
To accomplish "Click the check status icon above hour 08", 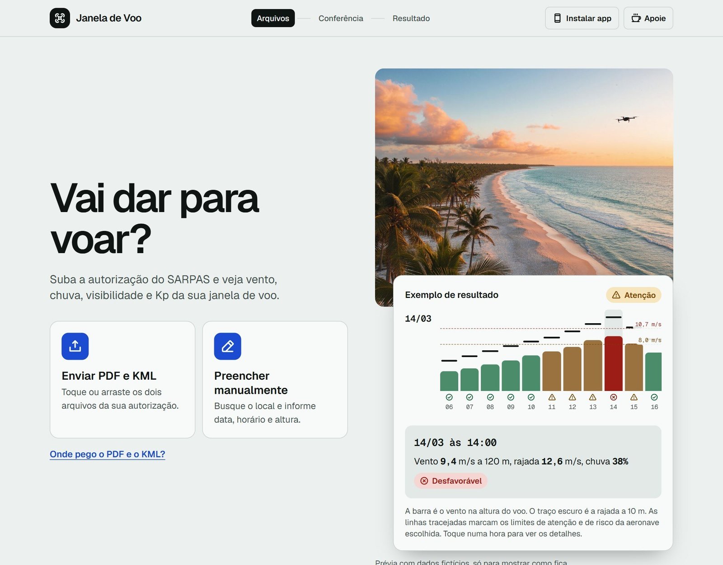I will pyautogui.click(x=490, y=397).
